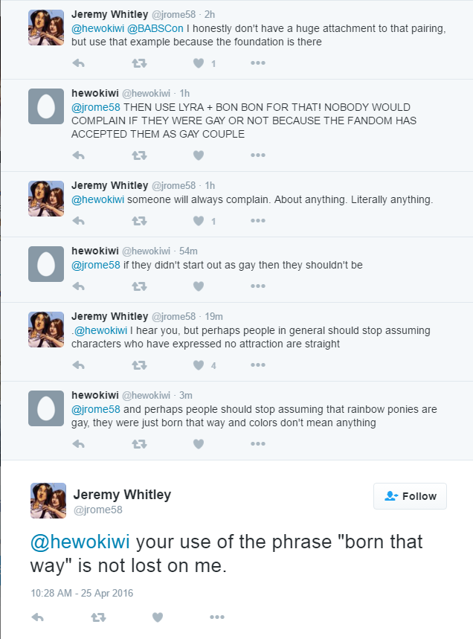This screenshot has width=473, height=639.
Task: Follow Jeremy Whitley
Action: point(410,496)
